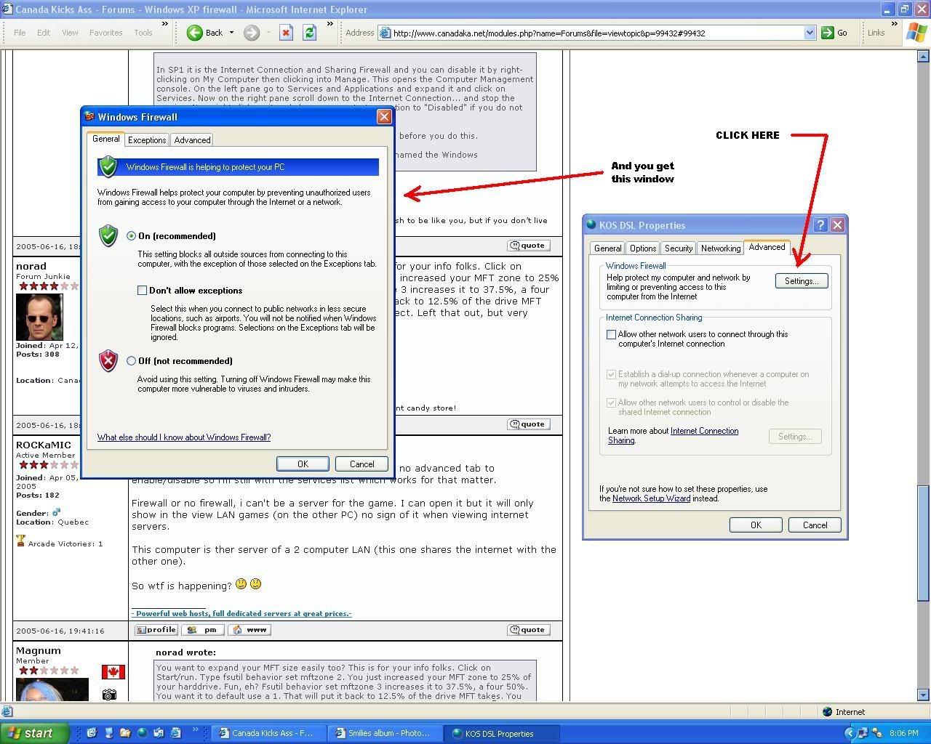Expand the address bar URL dropdown
The height and width of the screenshot is (744, 931).
click(810, 33)
